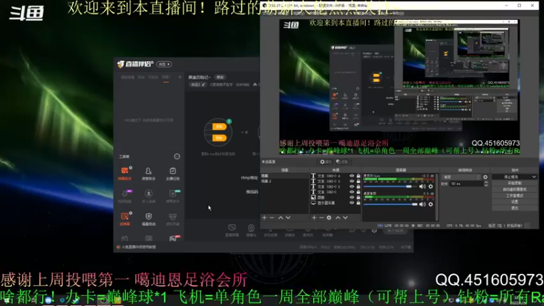Add a new scene tab with the plus
The image size is (544, 306).
click(180, 77)
